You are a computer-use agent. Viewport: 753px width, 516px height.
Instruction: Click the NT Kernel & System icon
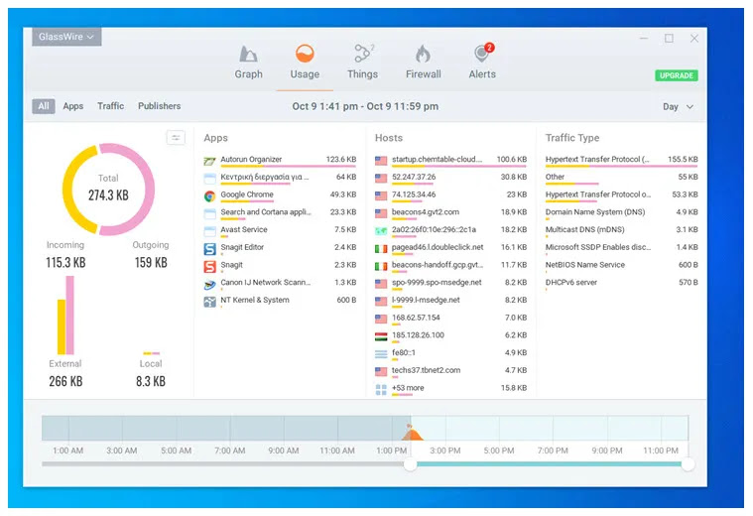(x=210, y=302)
